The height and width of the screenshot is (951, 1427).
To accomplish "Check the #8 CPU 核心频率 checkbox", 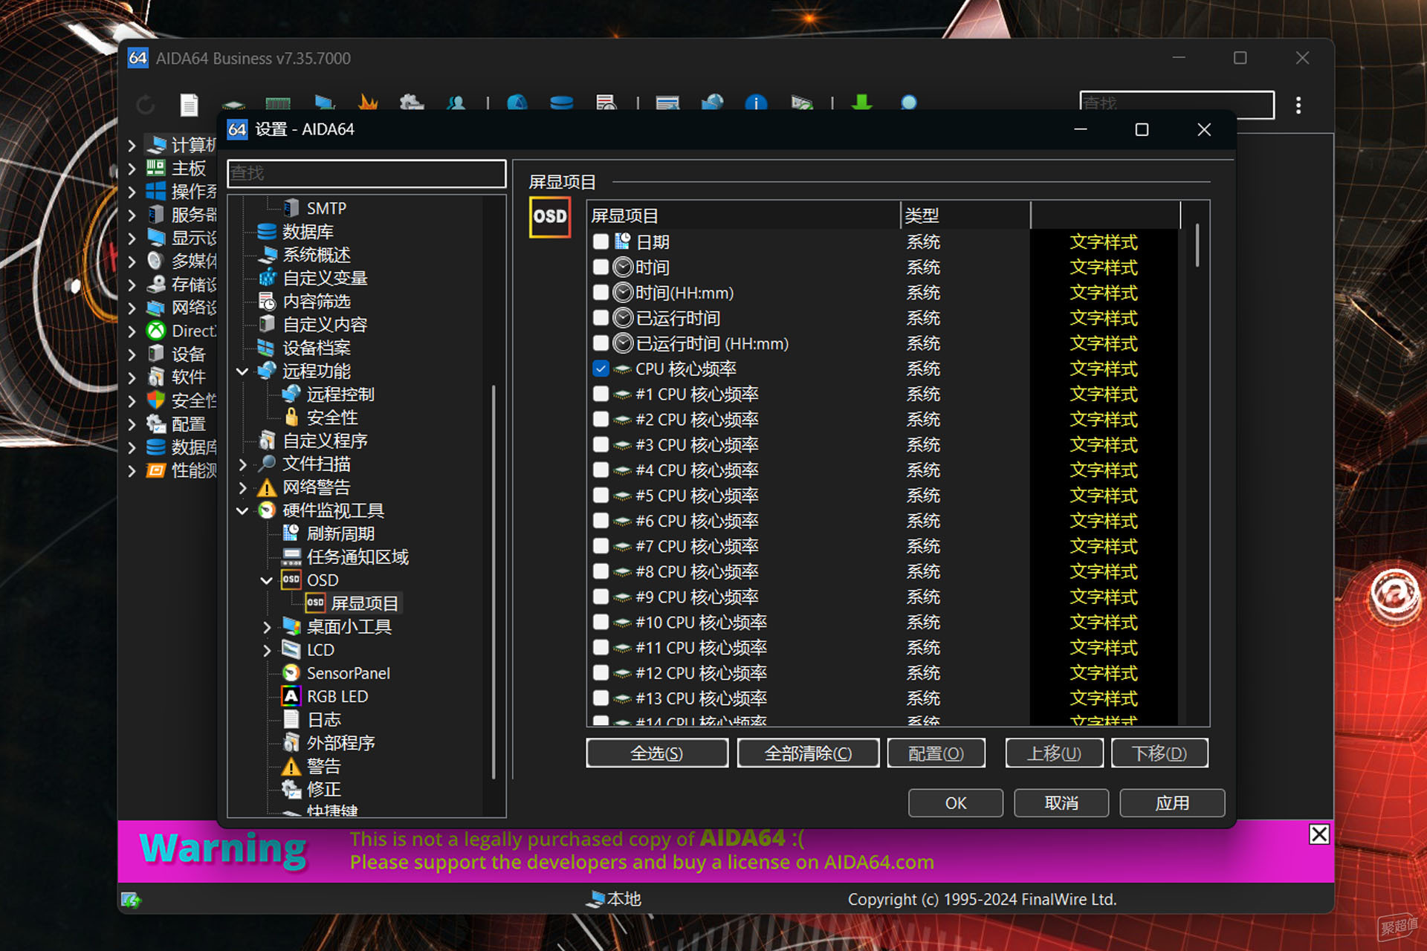I will [x=601, y=571].
